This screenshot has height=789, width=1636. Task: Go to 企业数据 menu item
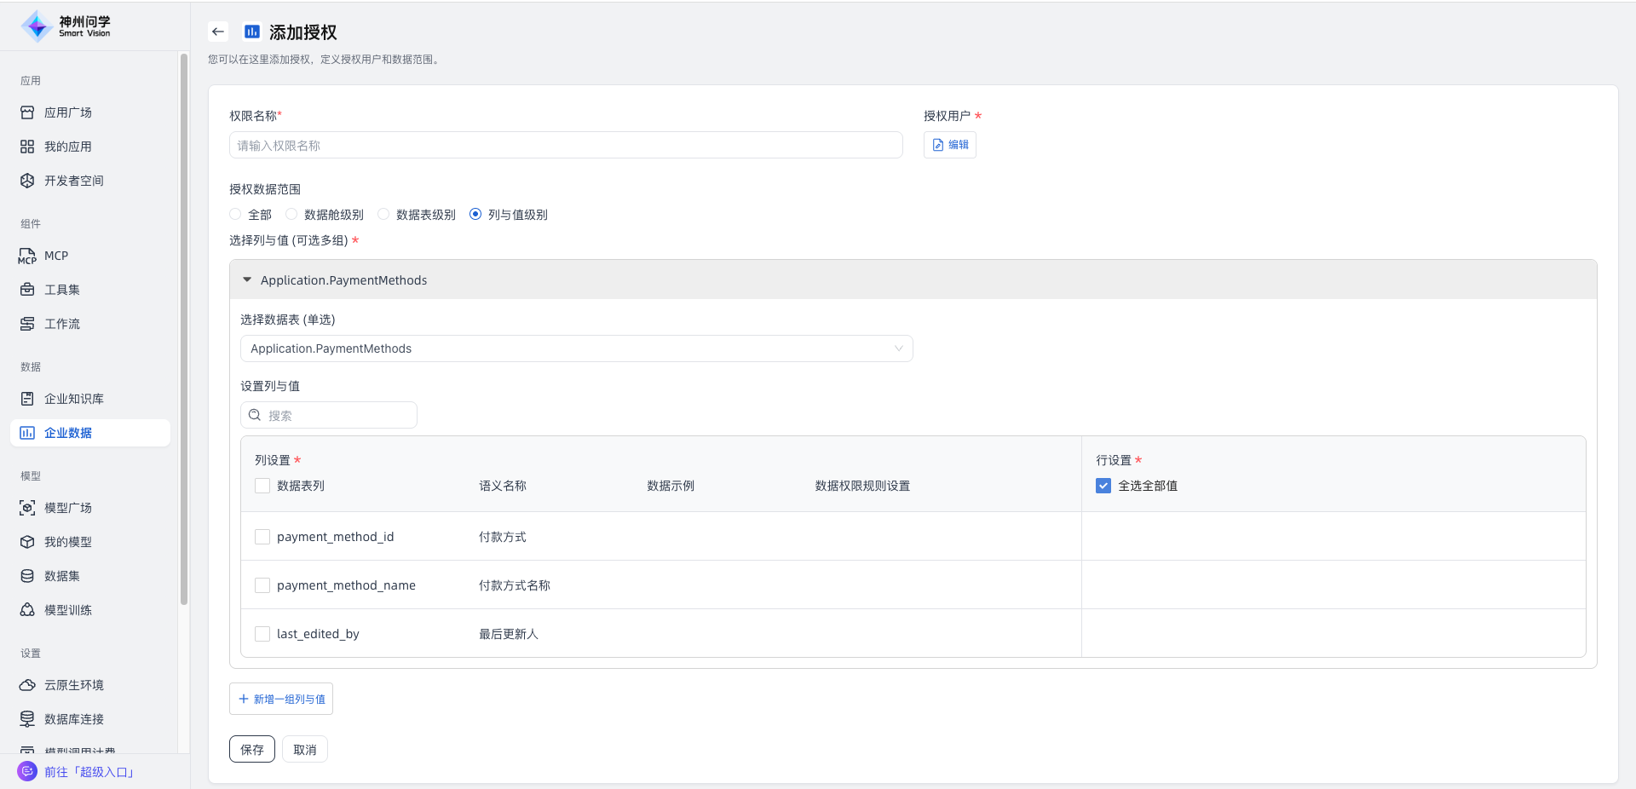point(68,433)
